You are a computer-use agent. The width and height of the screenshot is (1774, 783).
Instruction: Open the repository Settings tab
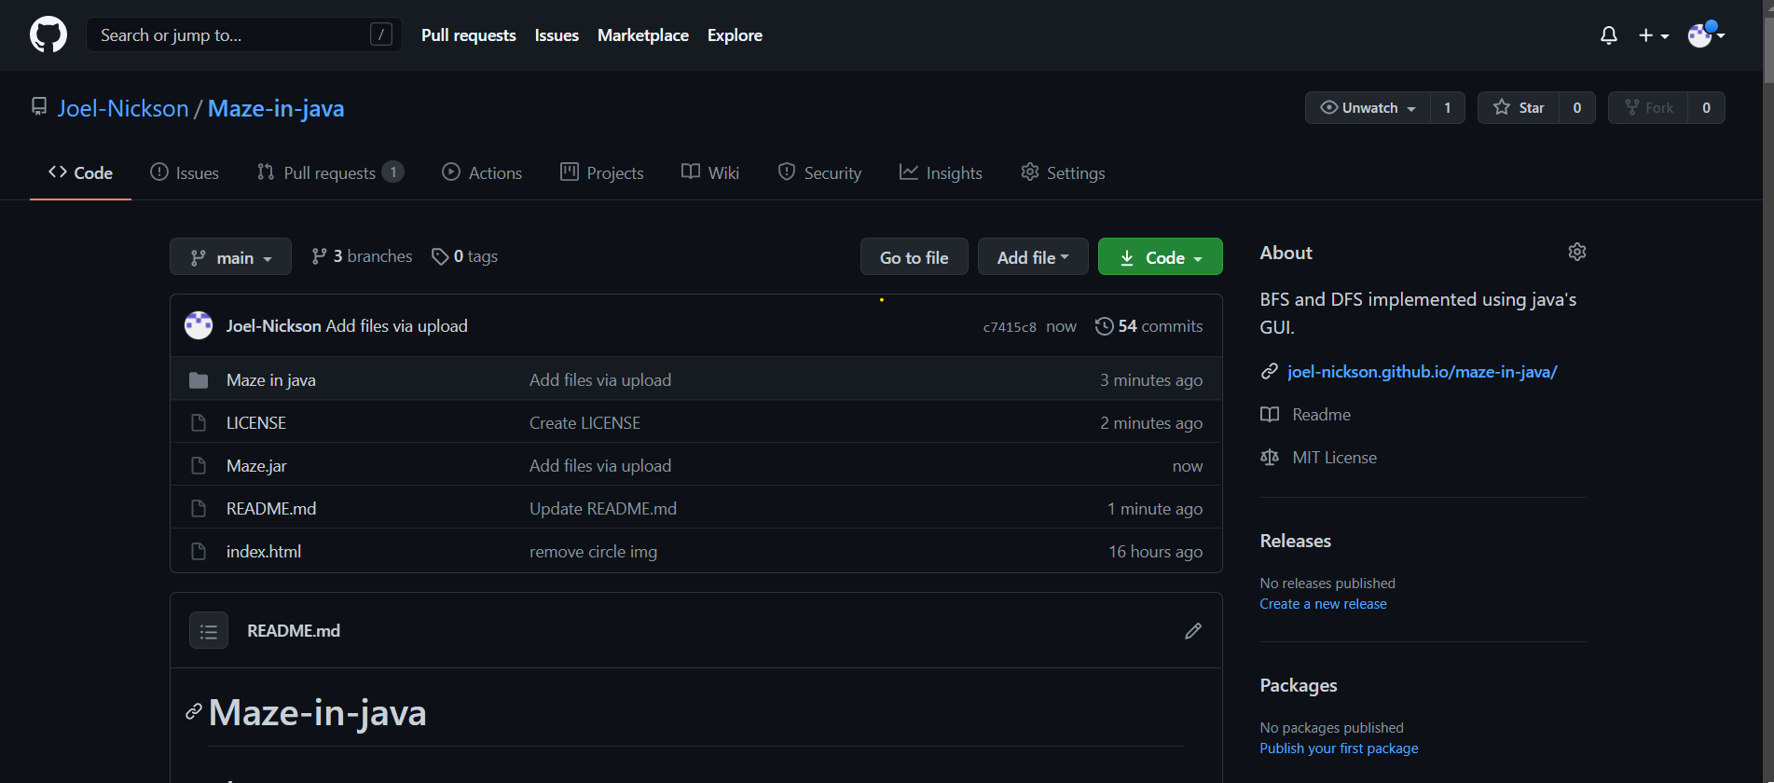(1063, 172)
